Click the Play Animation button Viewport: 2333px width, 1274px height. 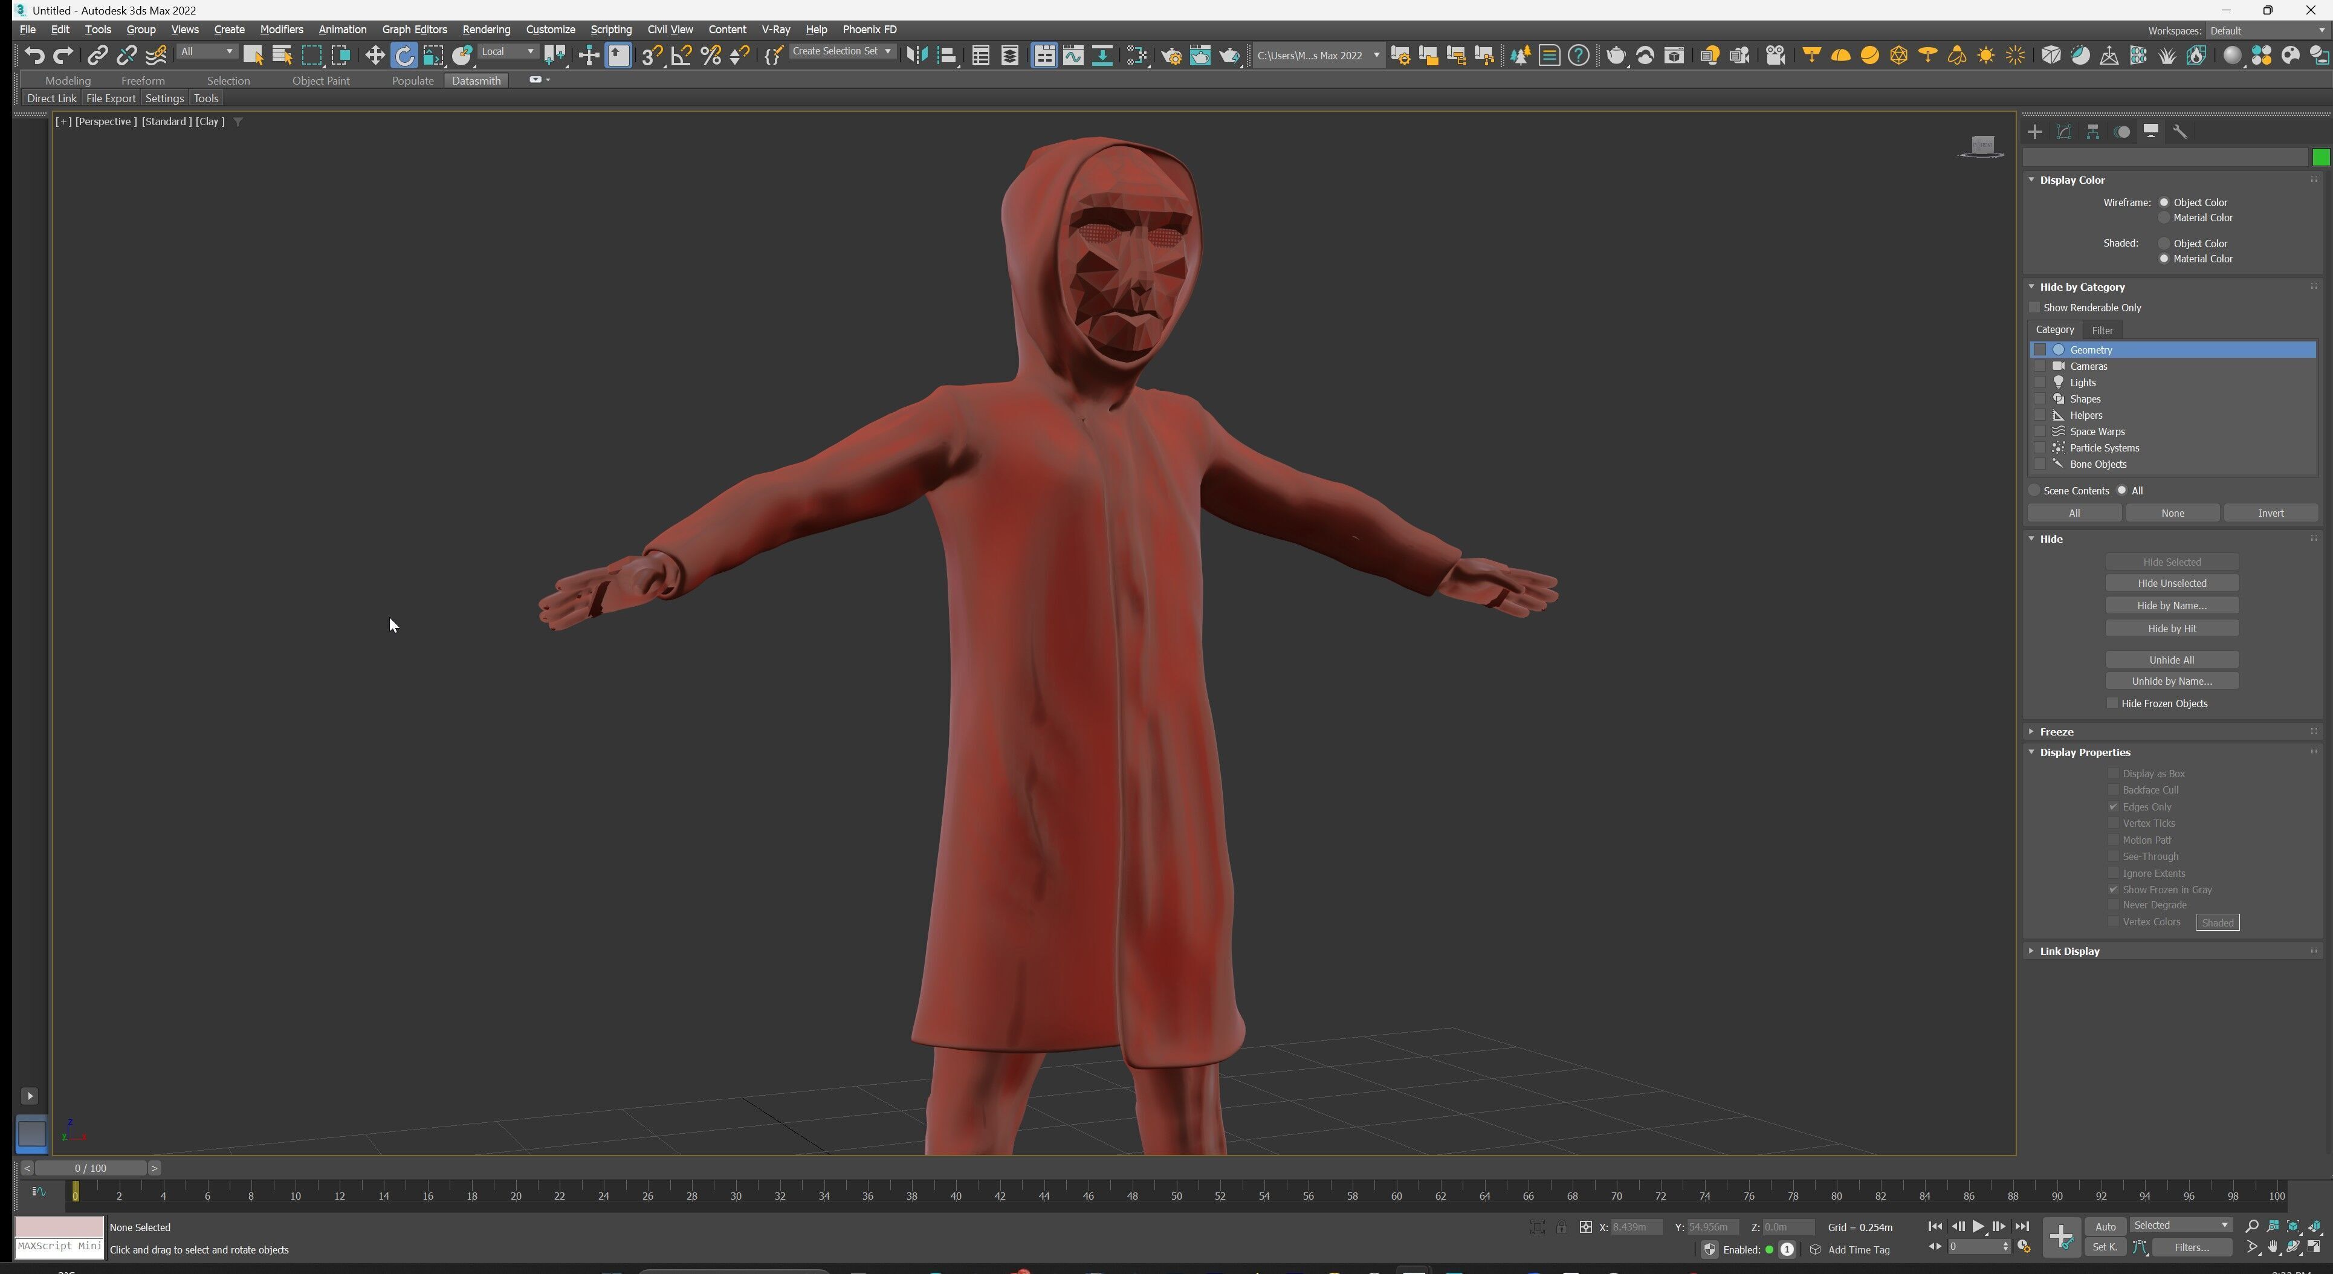tap(1978, 1227)
